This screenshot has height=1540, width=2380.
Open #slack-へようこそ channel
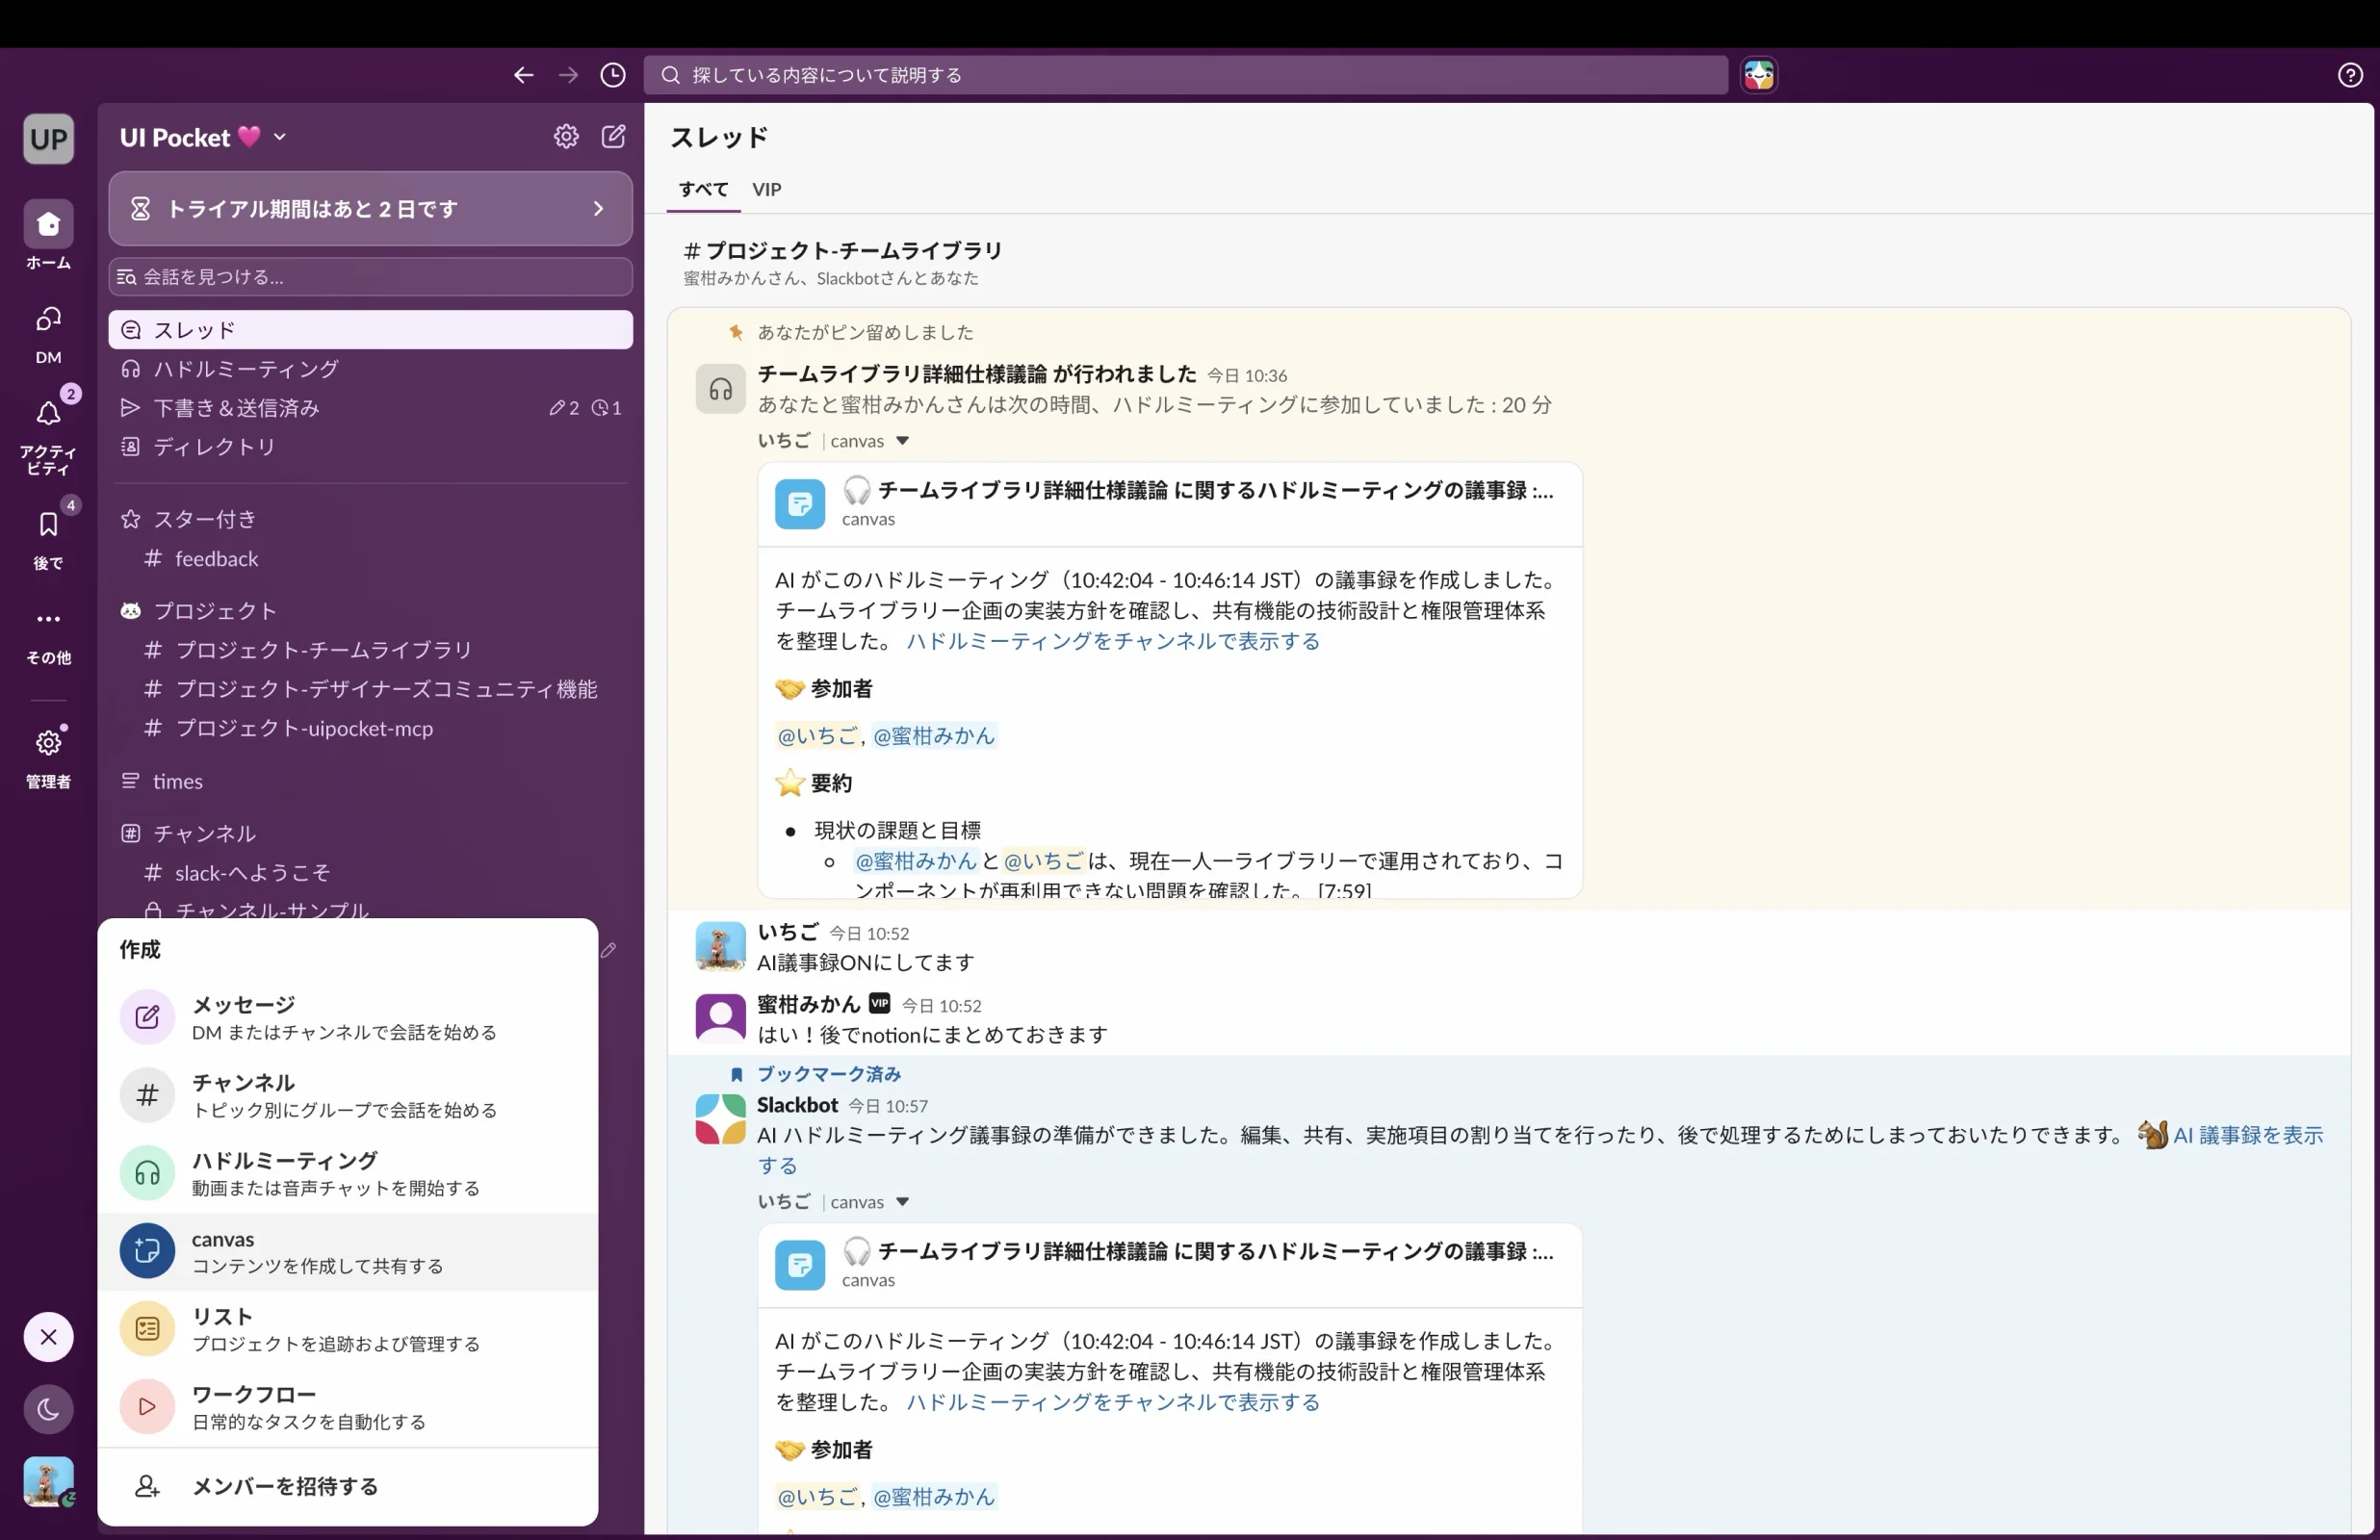(371, 873)
